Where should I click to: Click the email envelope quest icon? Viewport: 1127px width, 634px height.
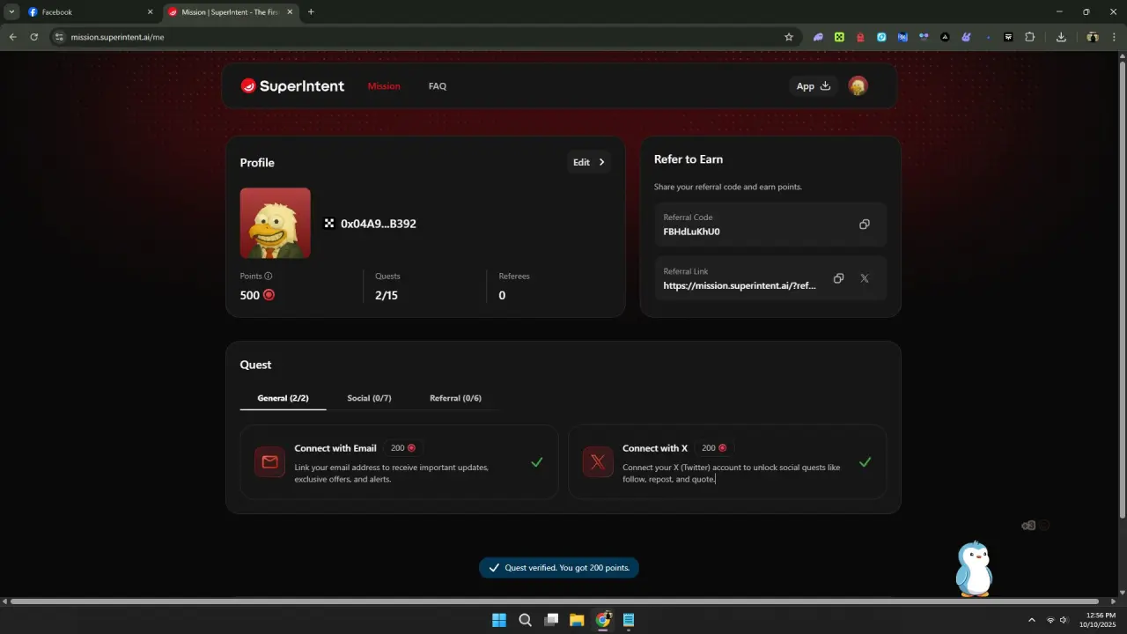pos(269,461)
